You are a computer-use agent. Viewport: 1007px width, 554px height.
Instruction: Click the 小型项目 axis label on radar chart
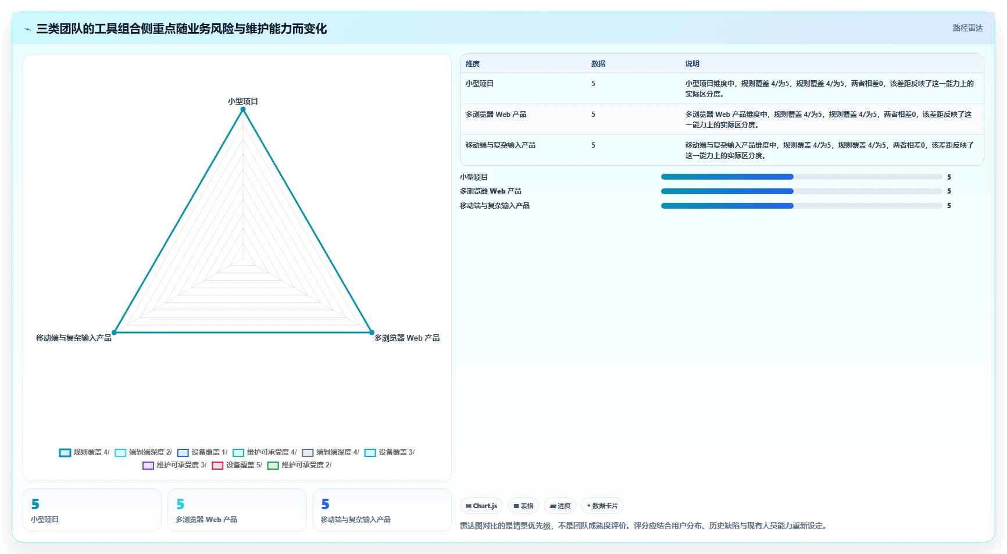[243, 101]
